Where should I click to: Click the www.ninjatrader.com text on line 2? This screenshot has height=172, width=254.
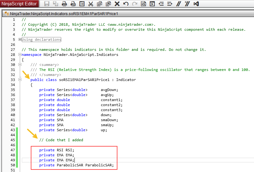point(131,24)
